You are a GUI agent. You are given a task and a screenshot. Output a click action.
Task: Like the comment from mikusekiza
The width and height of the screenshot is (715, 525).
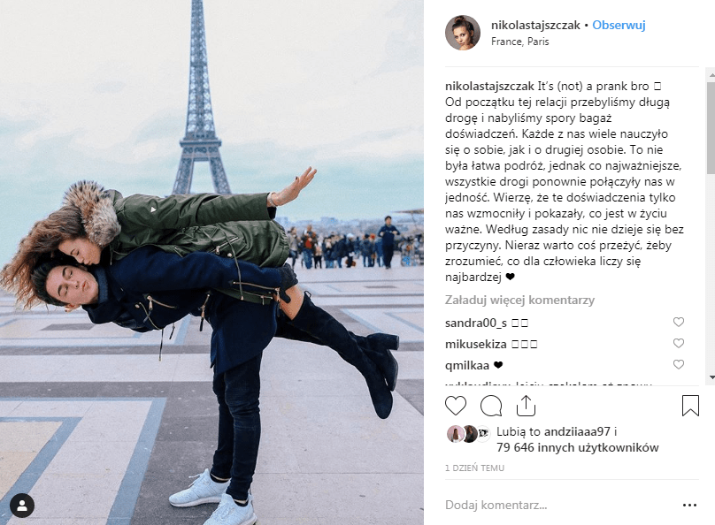(679, 343)
